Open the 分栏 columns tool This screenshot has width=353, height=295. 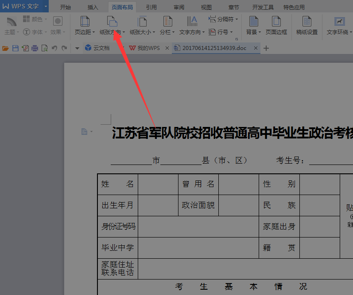(x=167, y=26)
